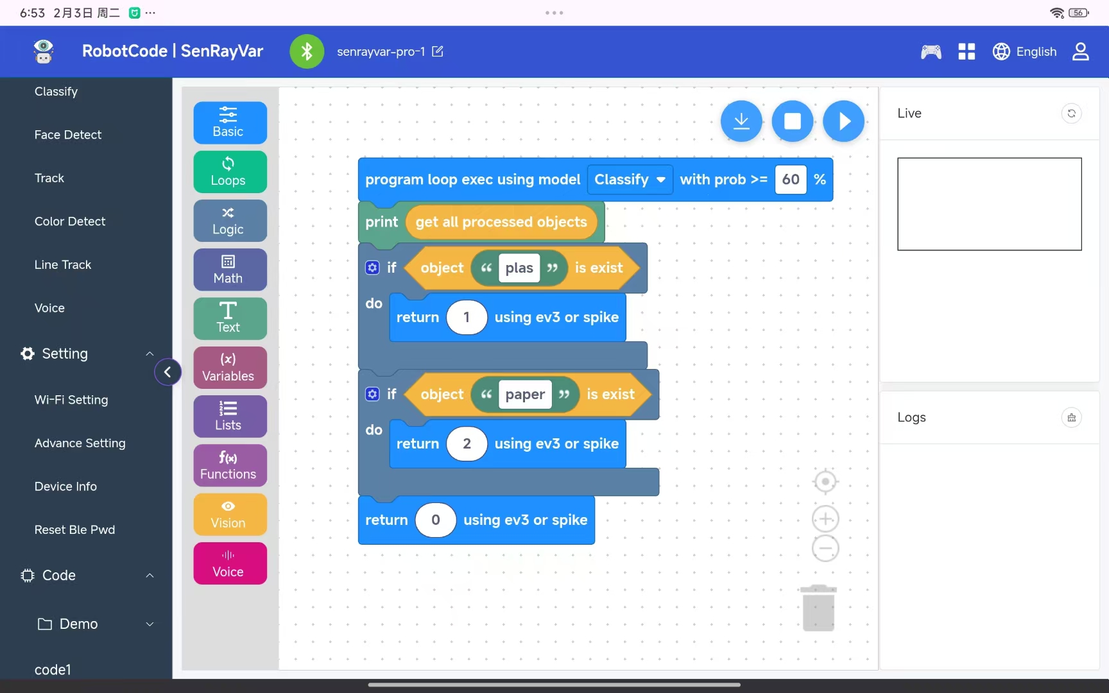Screen dimensions: 1109x693
Task: Center the workspace blocks
Action: click(825, 481)
